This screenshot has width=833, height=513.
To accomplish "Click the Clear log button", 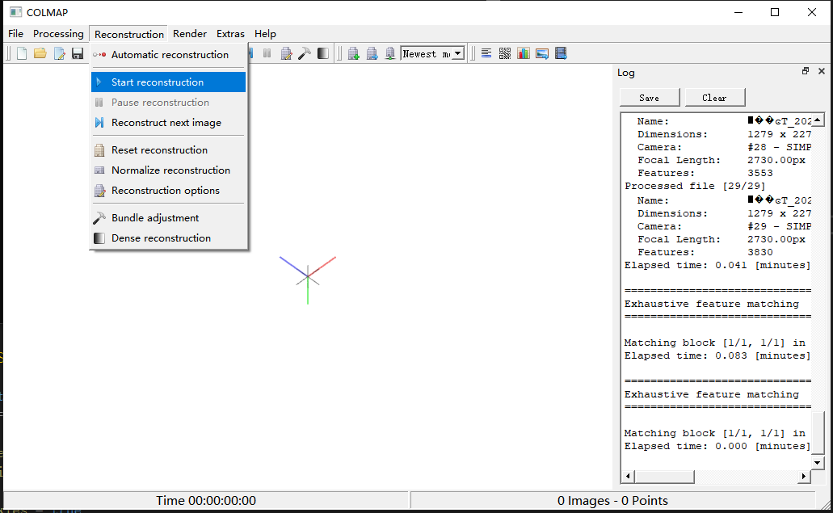I will point(714,98).
